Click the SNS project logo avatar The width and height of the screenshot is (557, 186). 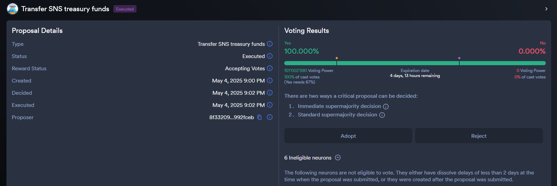[13, 9]
